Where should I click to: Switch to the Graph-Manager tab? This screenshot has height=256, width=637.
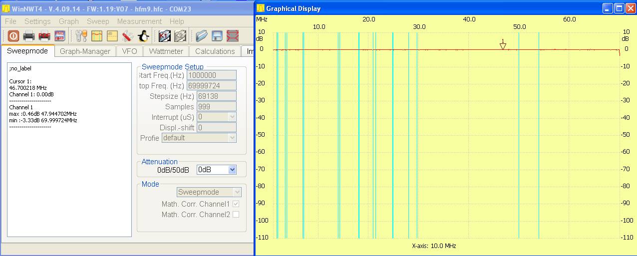click(85, 51)
